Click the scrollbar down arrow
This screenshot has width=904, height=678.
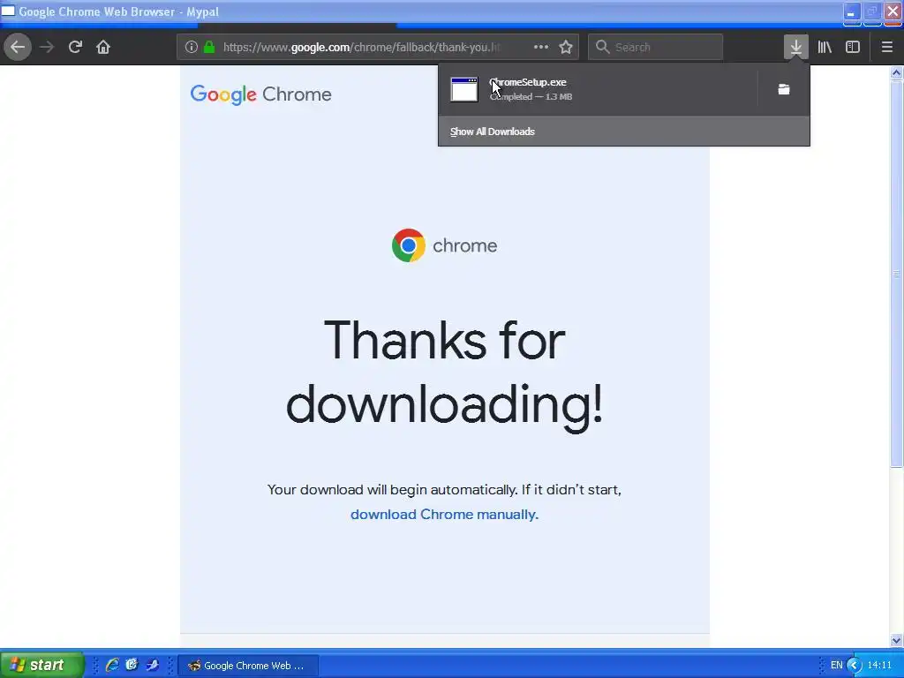click(x=896, y=640)
